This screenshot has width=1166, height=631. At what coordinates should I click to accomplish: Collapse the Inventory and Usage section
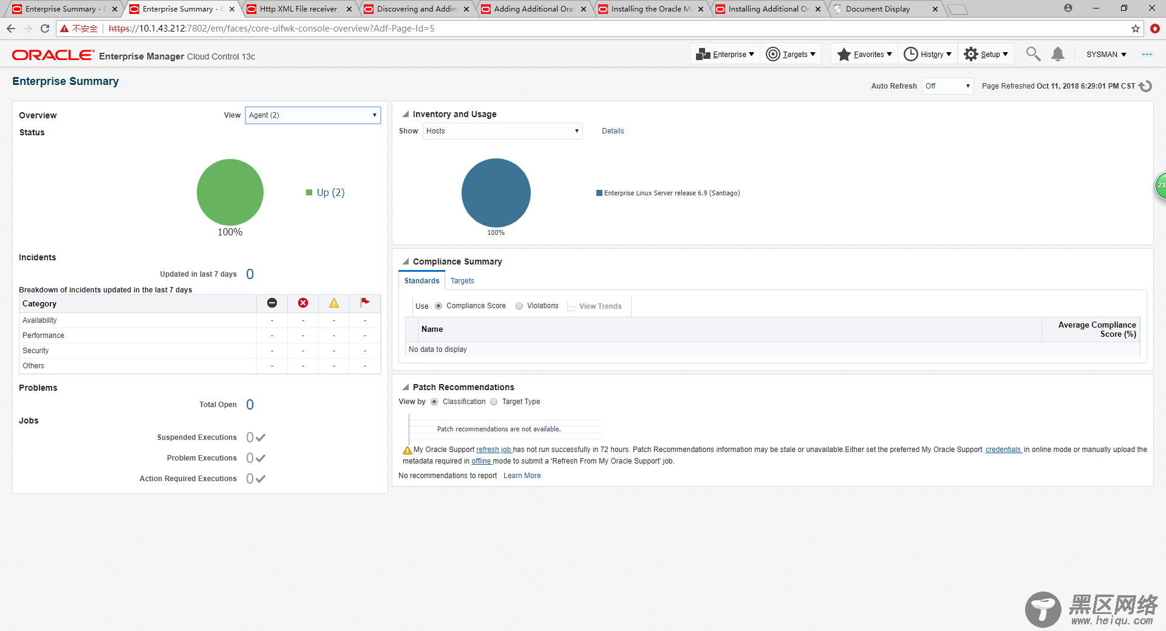[x=406, y=114]
